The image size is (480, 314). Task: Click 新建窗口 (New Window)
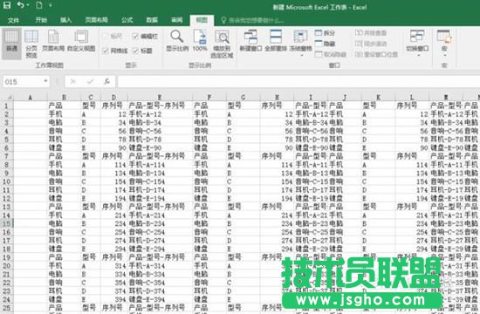tap(250, 41)
